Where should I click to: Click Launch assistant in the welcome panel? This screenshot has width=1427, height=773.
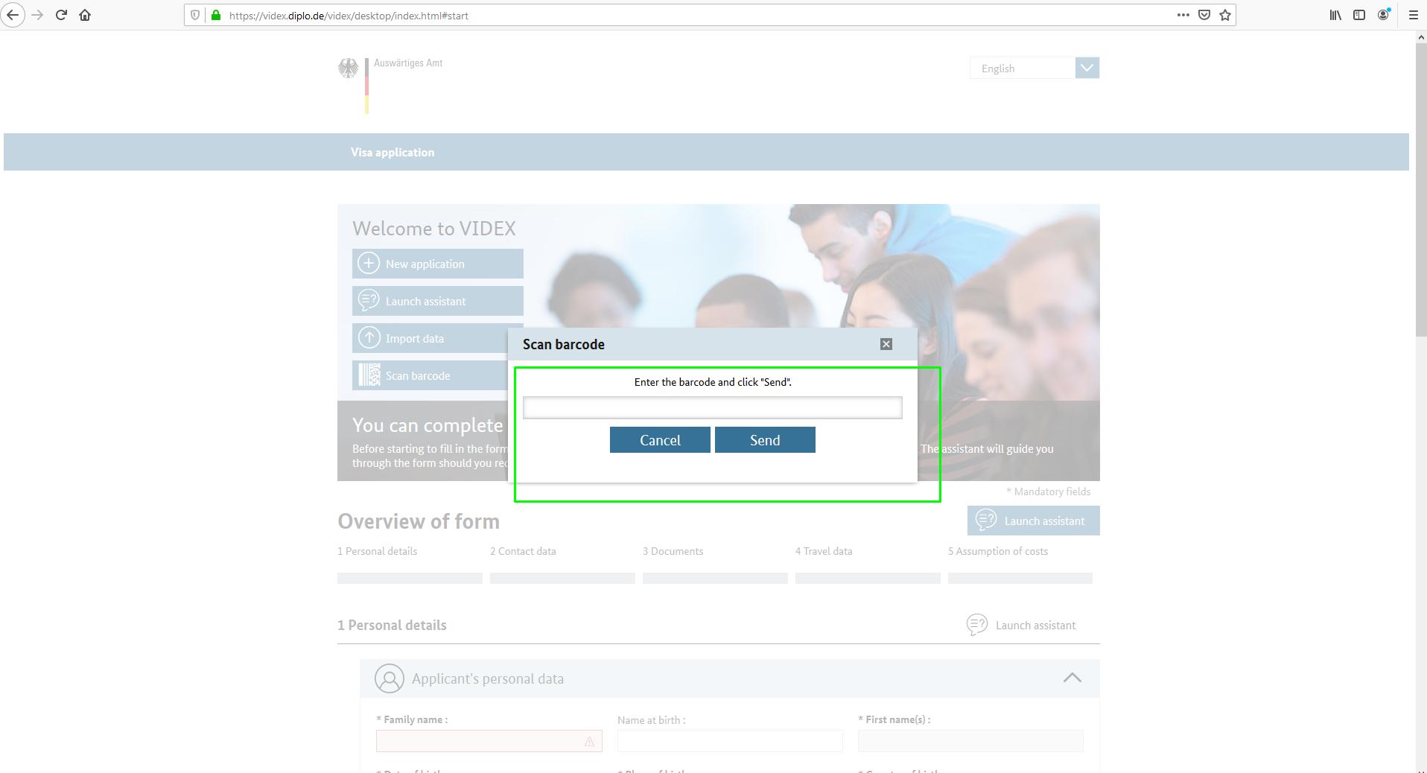[x=438, y=301]
